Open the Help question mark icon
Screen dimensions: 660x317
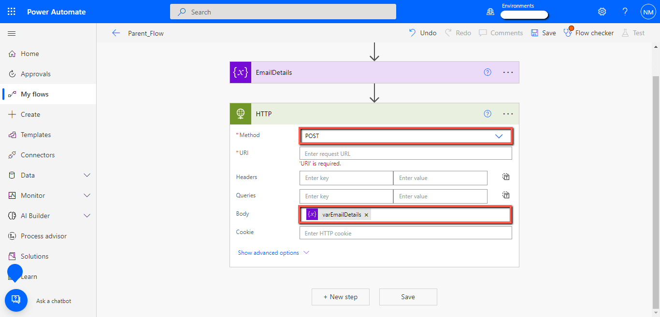click(x=625, y=12)
